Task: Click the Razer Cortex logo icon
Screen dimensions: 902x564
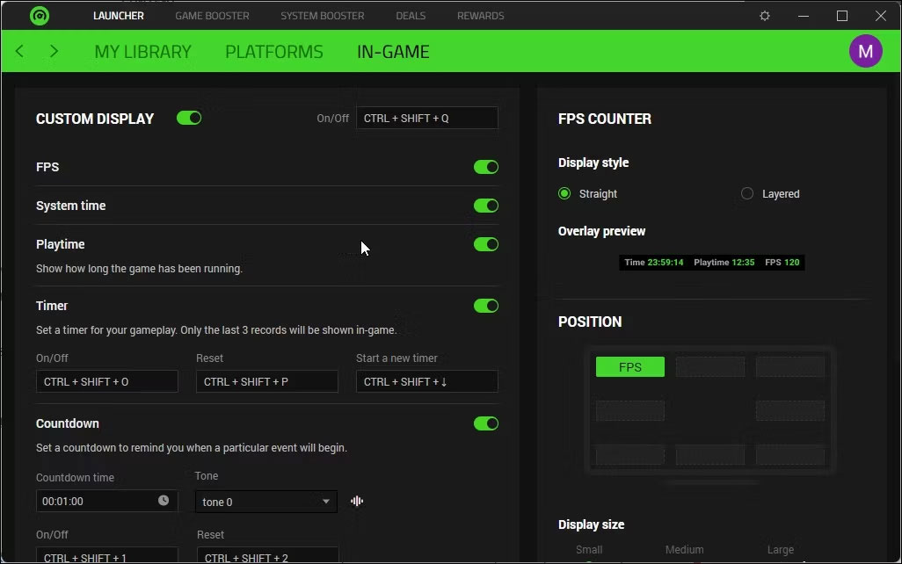Action: click(39, 16)
